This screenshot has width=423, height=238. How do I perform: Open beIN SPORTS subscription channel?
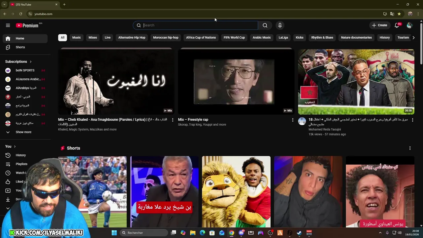pos(25,70)
